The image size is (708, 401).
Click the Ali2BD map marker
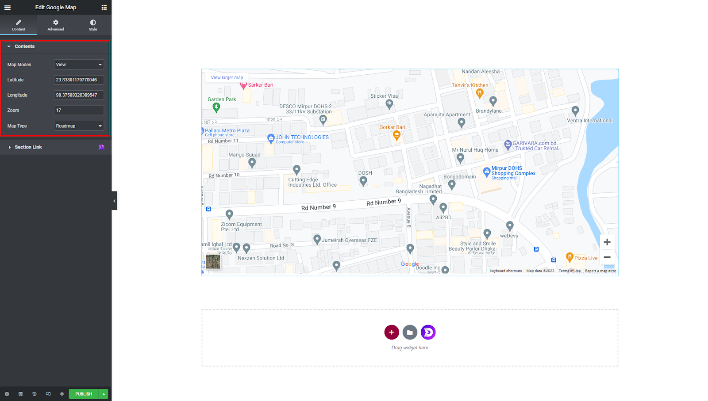pos(443,208)
